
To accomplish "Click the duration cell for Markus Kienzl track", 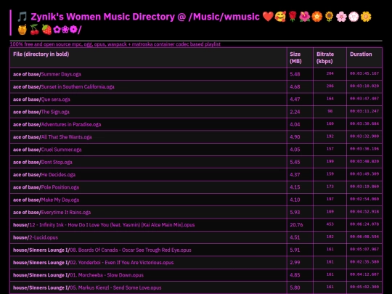I will click(x=364, y=287).
